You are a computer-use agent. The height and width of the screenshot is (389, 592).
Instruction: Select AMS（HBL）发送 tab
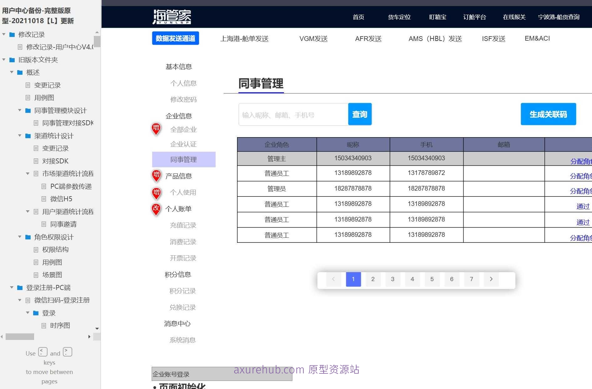tap(435, 39)
